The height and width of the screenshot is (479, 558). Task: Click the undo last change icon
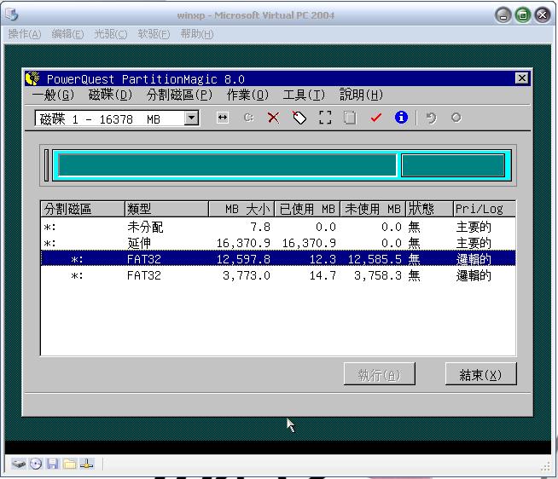pyautogui.click(x=432, y=118)
